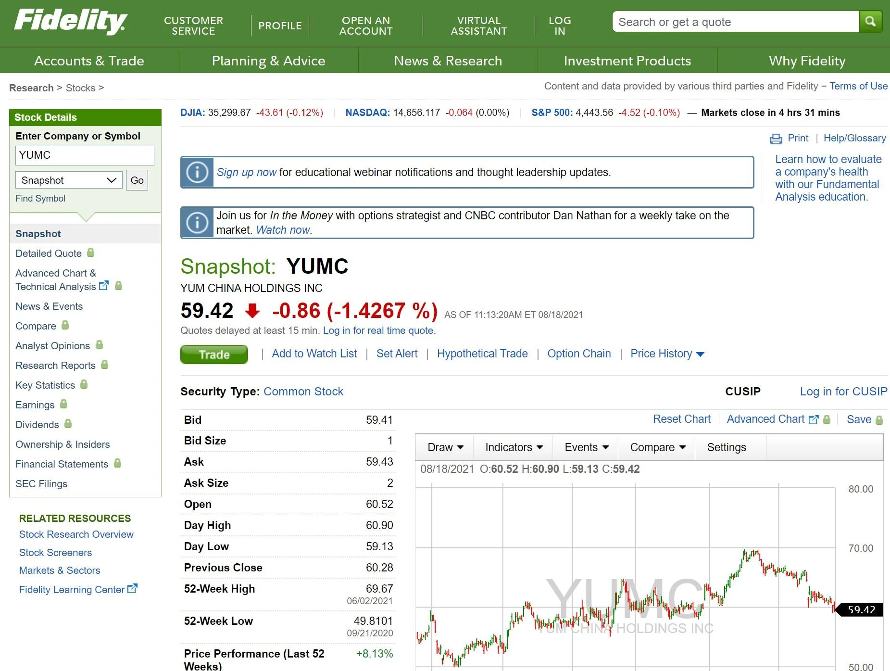Open the Snapshot view dropdown

(69, 180)
